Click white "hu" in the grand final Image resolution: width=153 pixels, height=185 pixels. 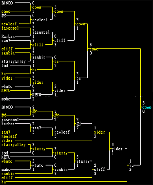point(131,165)
